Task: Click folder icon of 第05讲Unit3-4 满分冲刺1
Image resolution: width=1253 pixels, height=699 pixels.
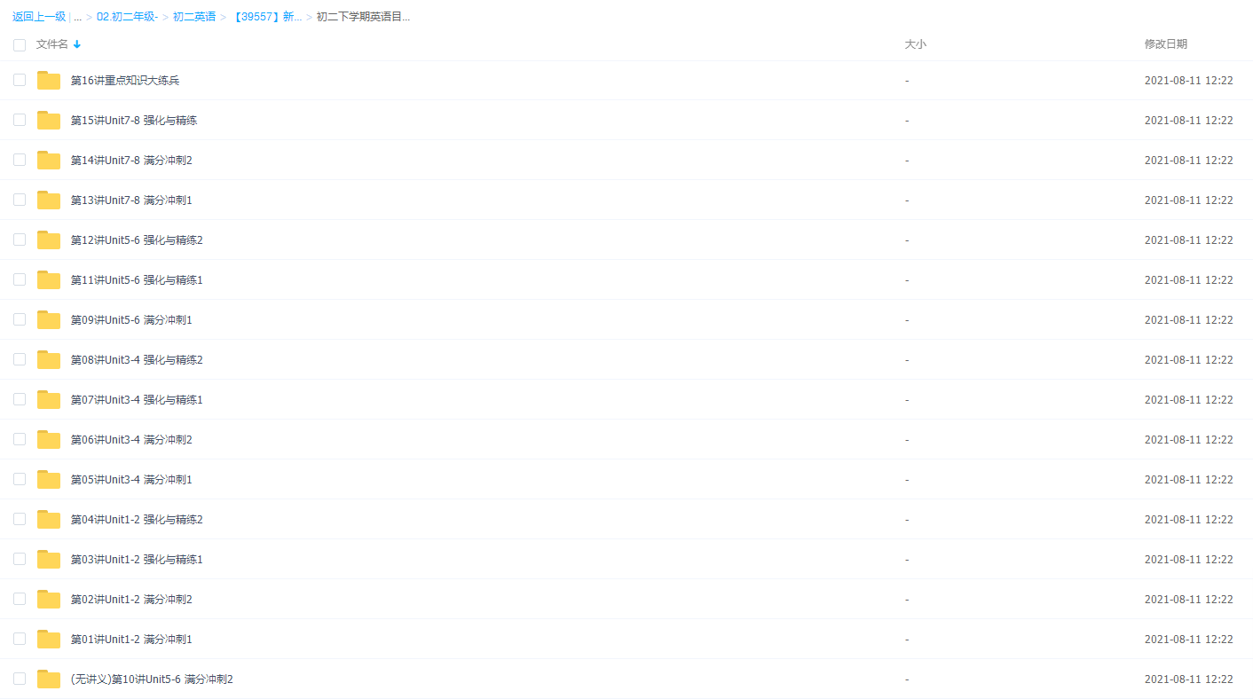Action: [x=49, y=480]
